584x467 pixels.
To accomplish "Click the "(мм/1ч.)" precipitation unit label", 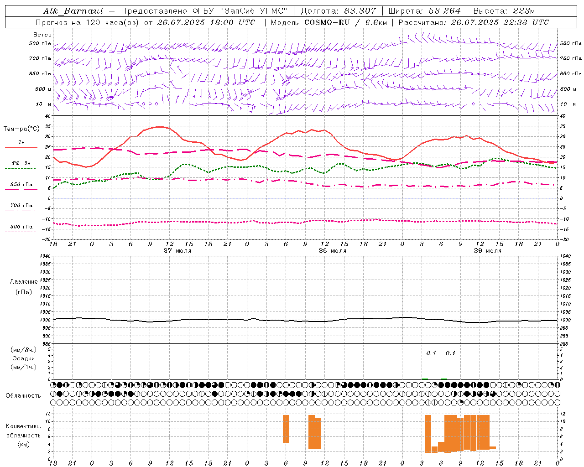I will (24, 367).
